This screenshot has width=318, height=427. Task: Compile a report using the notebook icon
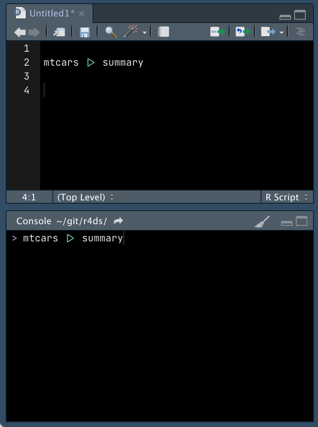coord(163,31)
